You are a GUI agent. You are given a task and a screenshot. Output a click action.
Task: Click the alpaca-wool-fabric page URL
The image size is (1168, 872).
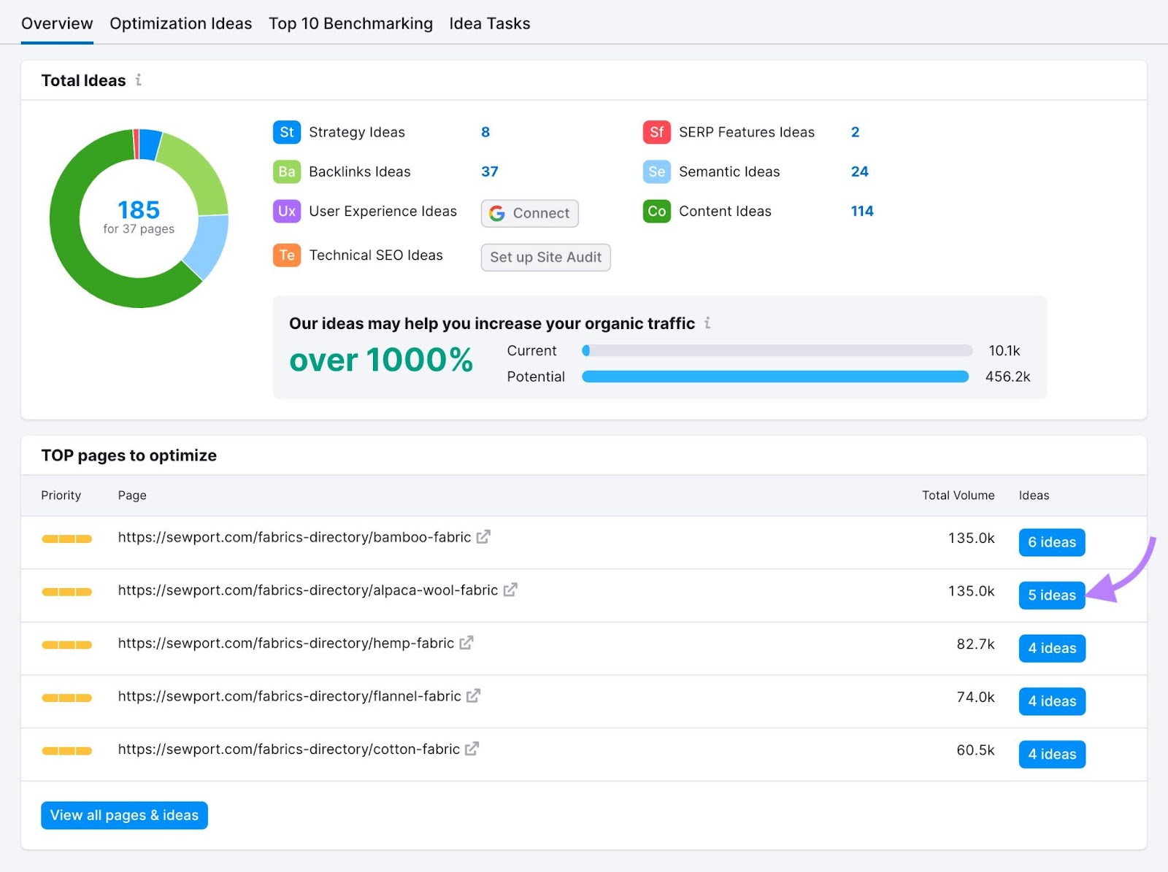(308, 590)
